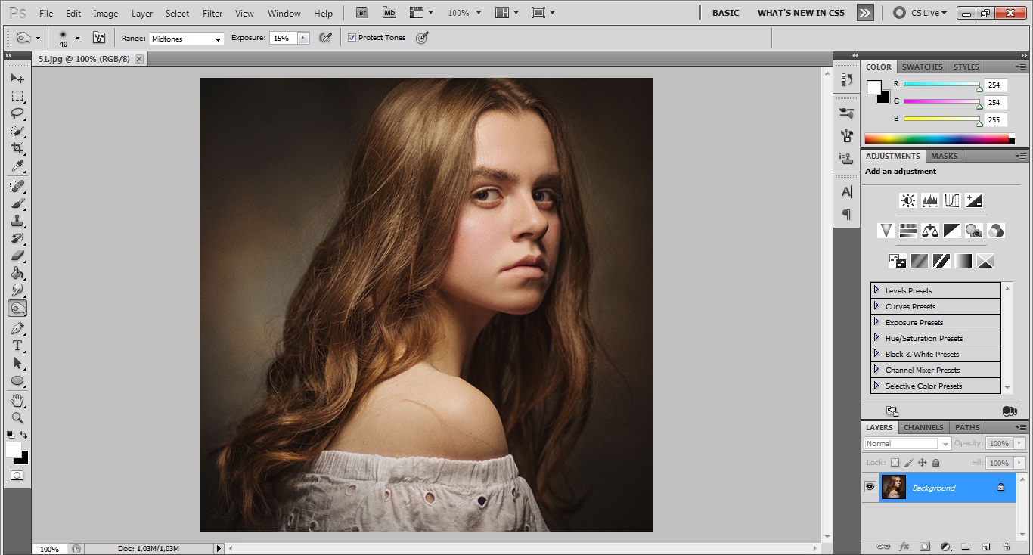The width and height of the screenshot is (1033, 555).
Task: Hide the Background layer with eye icon
Action: [x=870, y=487]
